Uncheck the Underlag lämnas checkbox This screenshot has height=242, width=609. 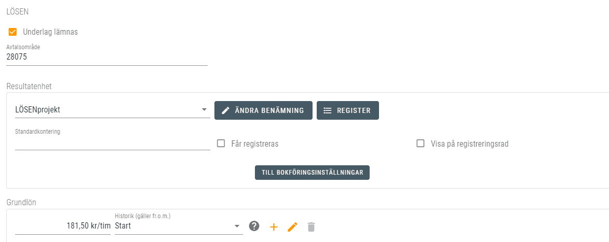[13, 32]
